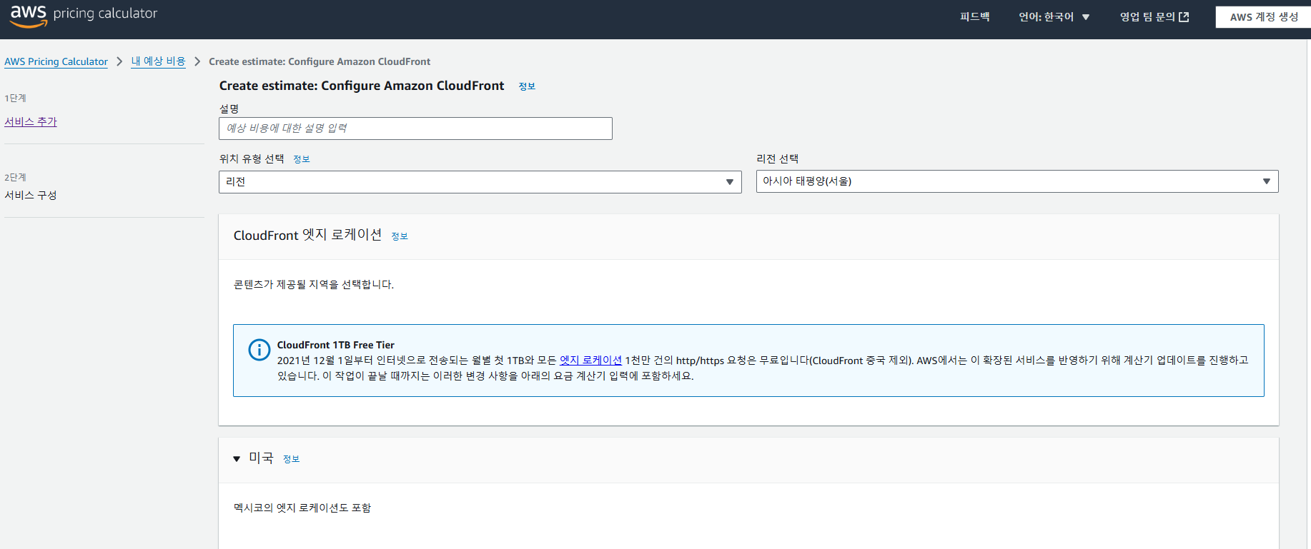Click the CloudFront 1TB Free Tier heading
The height and width of the screenshot is (549, 1311).
pyautogui.click(x=336, y=345)
